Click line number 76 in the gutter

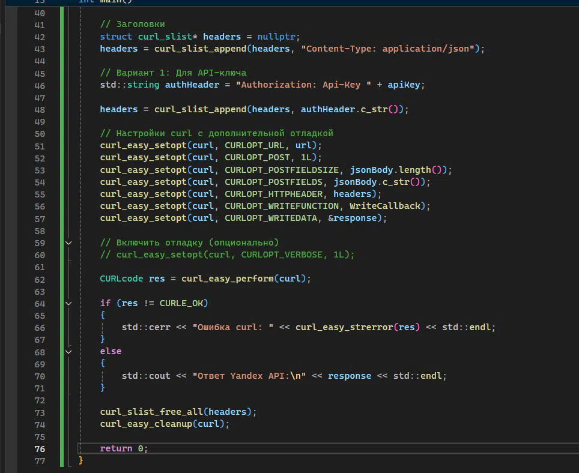pyautogui.click(x=40, y=448)
